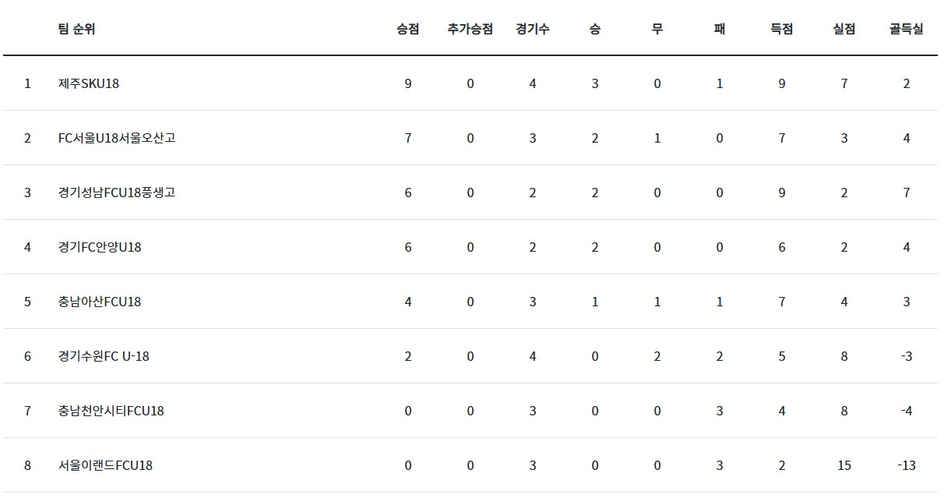Image resolution: width=944 pixels, height=498 pixels.
Task: Select the 경기성남FCU18풍생고 team name
Action: 116,192
